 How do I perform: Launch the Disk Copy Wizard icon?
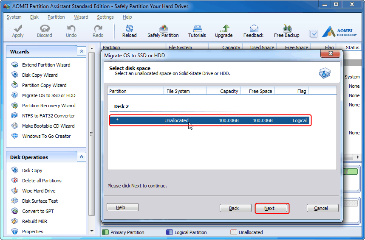15,75
